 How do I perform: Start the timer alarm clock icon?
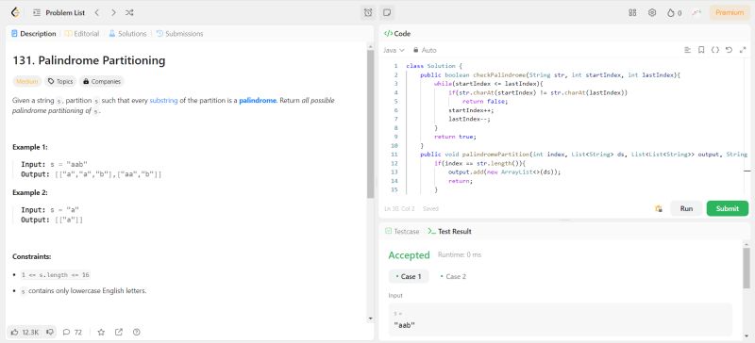pyautogui.click(x=368, y=13)
